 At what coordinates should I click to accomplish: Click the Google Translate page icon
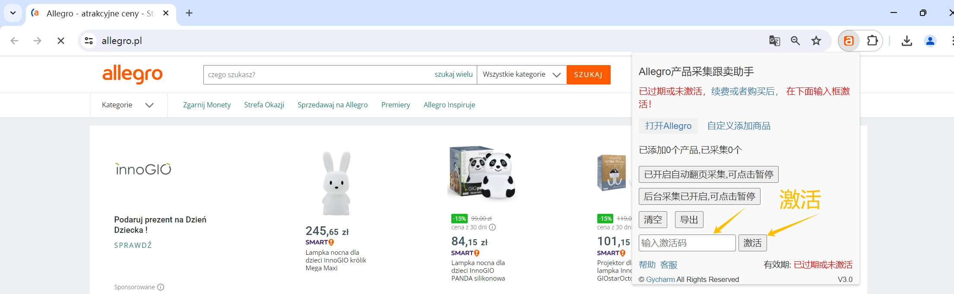pyautogui.click(x=774, y=41)
